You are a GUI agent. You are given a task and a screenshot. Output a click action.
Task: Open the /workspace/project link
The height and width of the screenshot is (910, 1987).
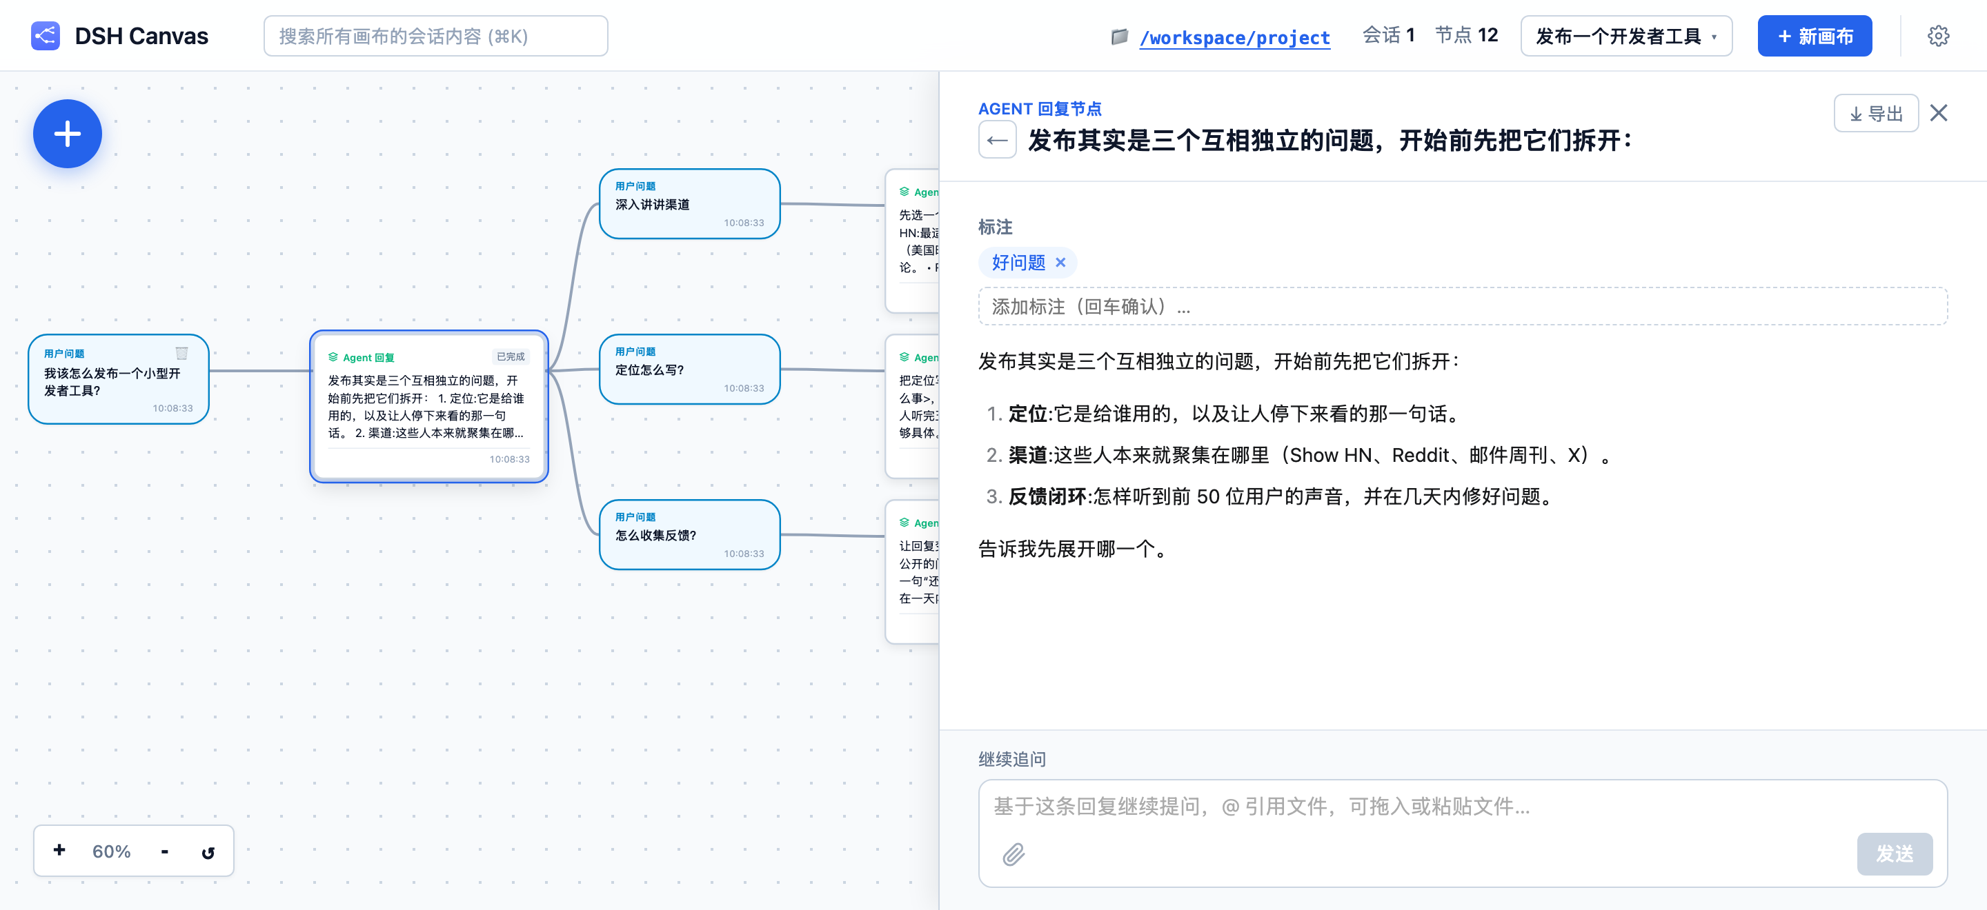(1235, 37)
